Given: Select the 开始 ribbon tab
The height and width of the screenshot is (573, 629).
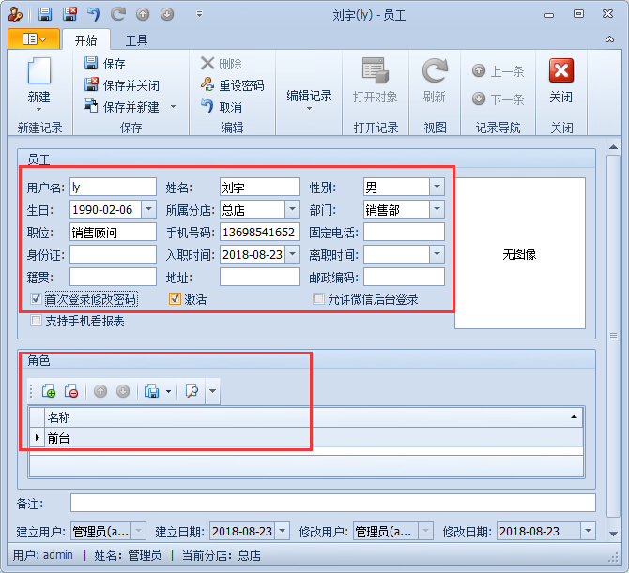Looking at the screenshot, I should [85, 40].
